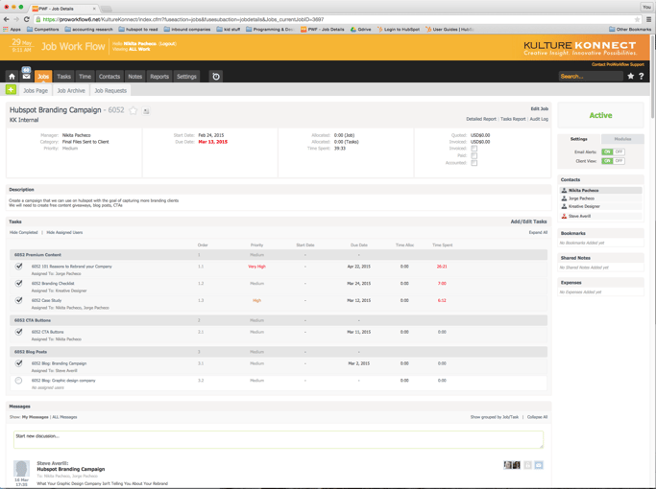
Task: Go to the home dashboard icon
Action: pos(12,77)
